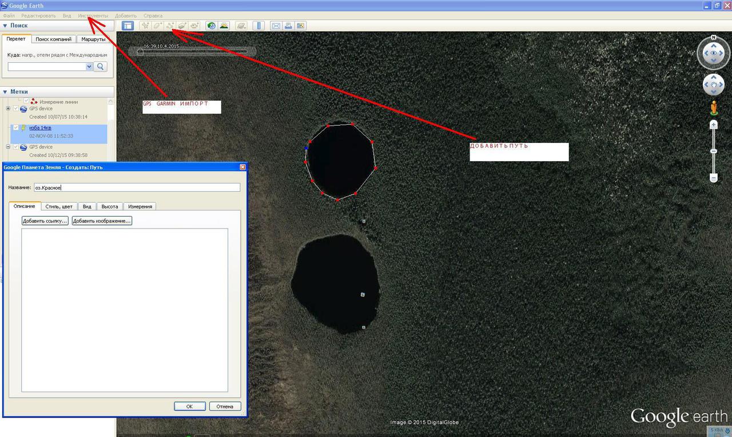Switch to the dialog's Вид tab
Screen dimensions: 732x437
point(87,207)
